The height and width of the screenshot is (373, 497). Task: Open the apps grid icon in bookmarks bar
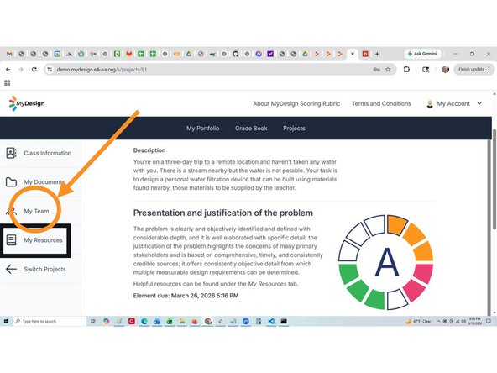pos(8,83)
